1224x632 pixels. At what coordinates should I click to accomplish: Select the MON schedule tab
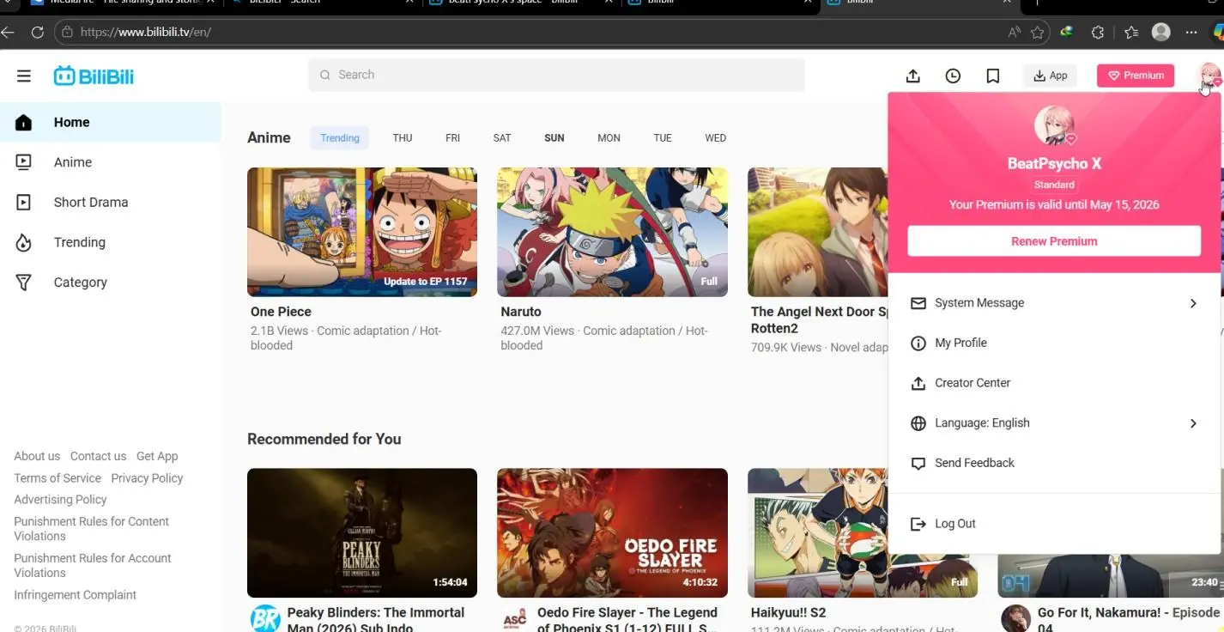(x=609, y=137)
